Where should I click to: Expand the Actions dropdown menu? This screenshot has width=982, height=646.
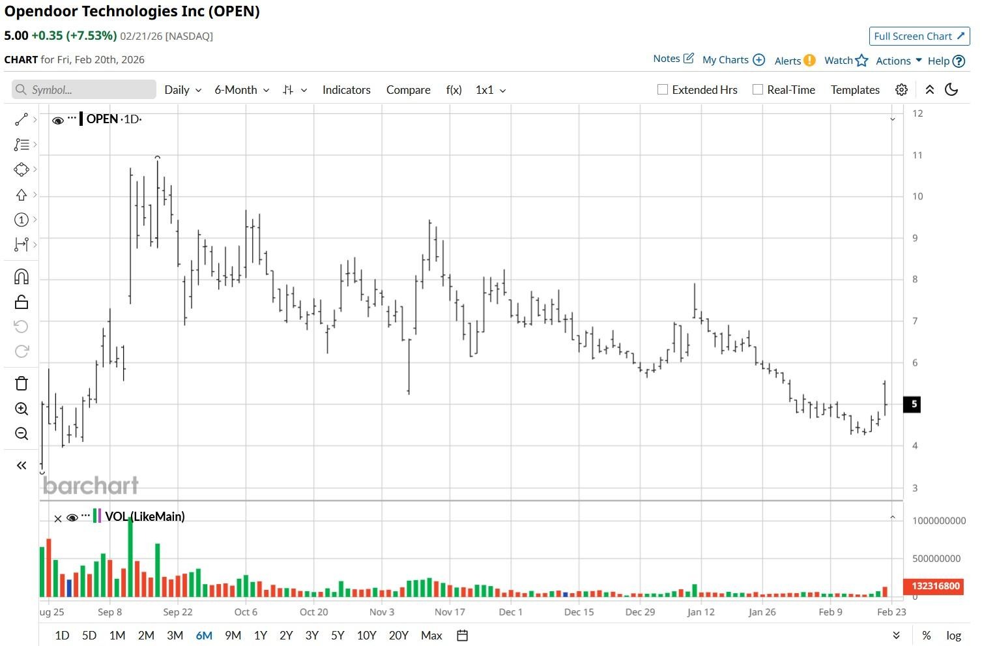tap(899, 61)
